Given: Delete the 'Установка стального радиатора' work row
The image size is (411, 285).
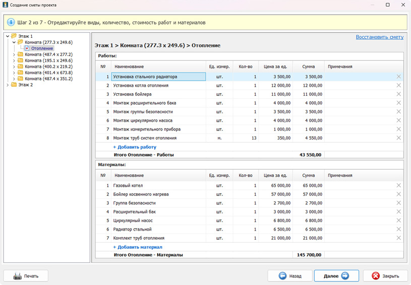Looking at the screenshot, I should point(398,77).
